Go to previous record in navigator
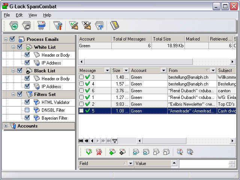The width and height of the screenshot is (240, 180). (x=92, y=141)
